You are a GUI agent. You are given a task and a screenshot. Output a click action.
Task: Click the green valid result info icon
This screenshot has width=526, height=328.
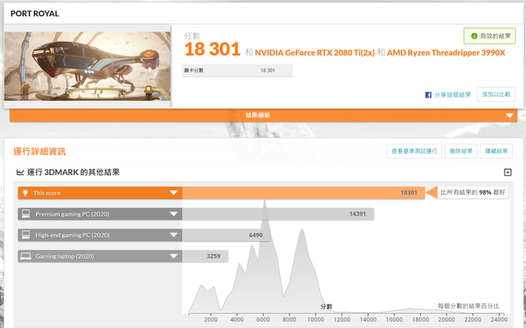point(474,36)
